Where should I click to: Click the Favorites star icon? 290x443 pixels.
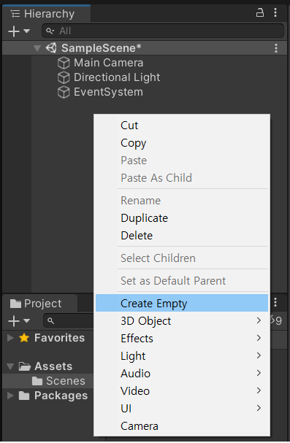click(x=24, y=338)
